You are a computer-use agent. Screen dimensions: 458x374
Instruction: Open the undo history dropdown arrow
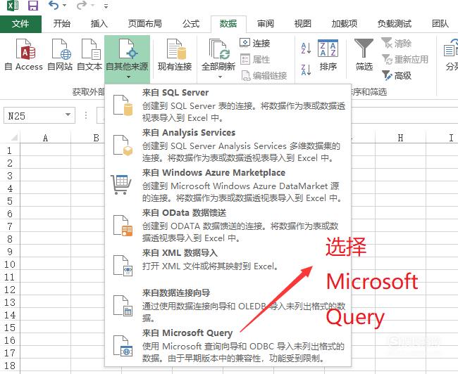point(65,6)
